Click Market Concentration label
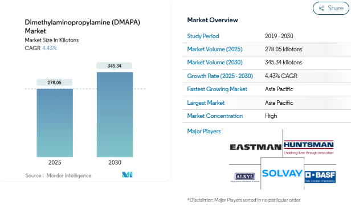 (215, 116)
